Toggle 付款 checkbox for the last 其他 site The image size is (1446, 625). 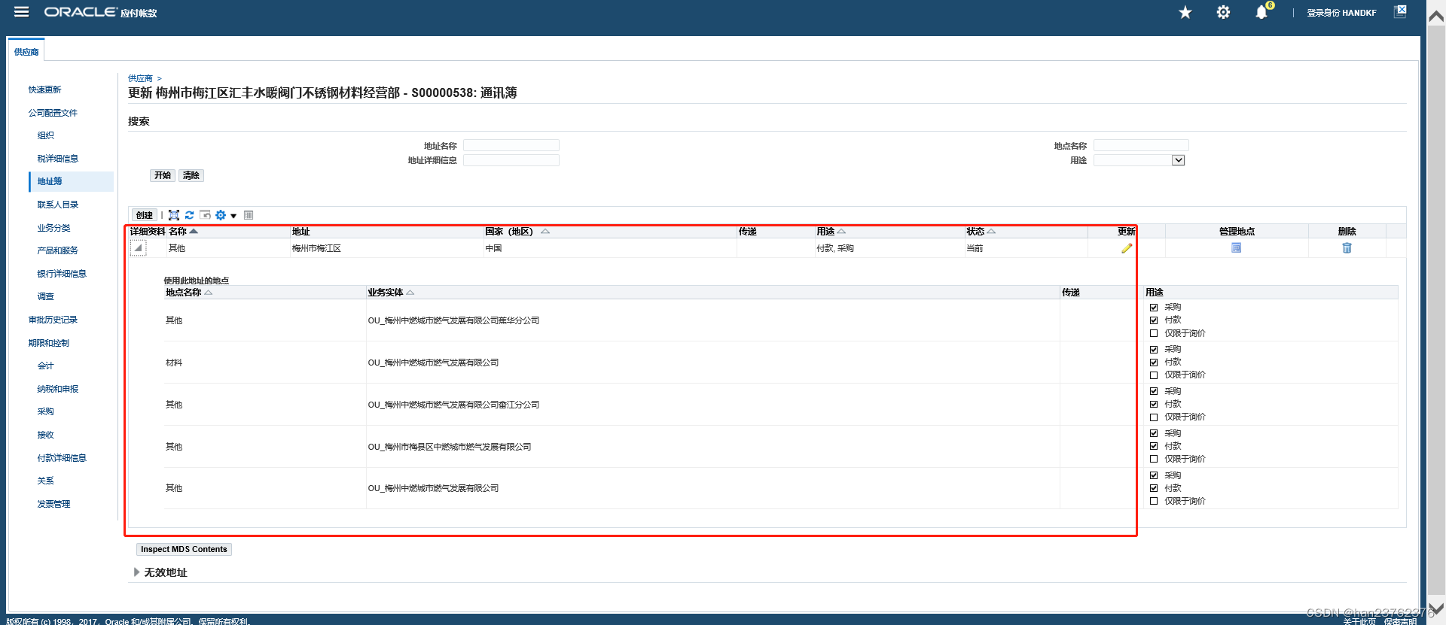[x=1154, y=488]
